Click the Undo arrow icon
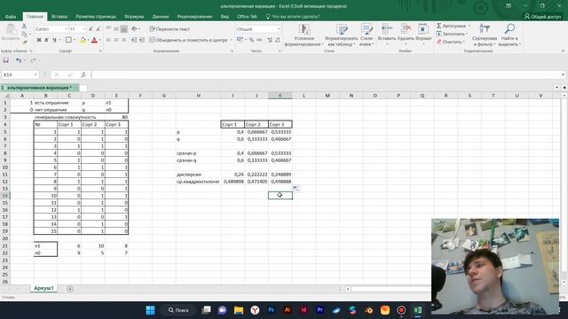 point(19,60)
